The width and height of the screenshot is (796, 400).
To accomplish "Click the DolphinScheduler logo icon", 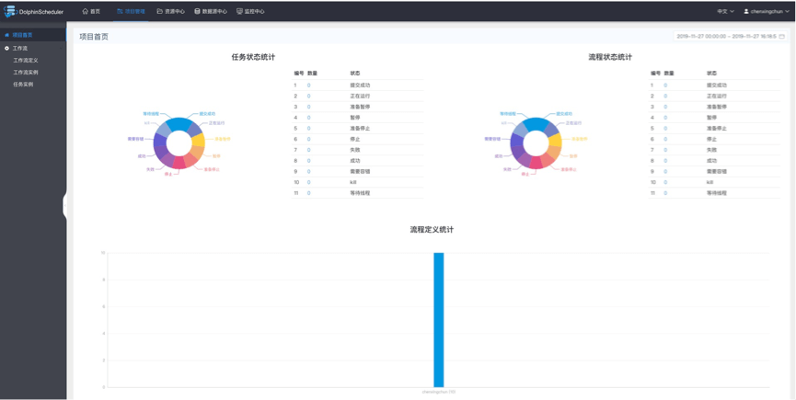I will click(9, 11).
